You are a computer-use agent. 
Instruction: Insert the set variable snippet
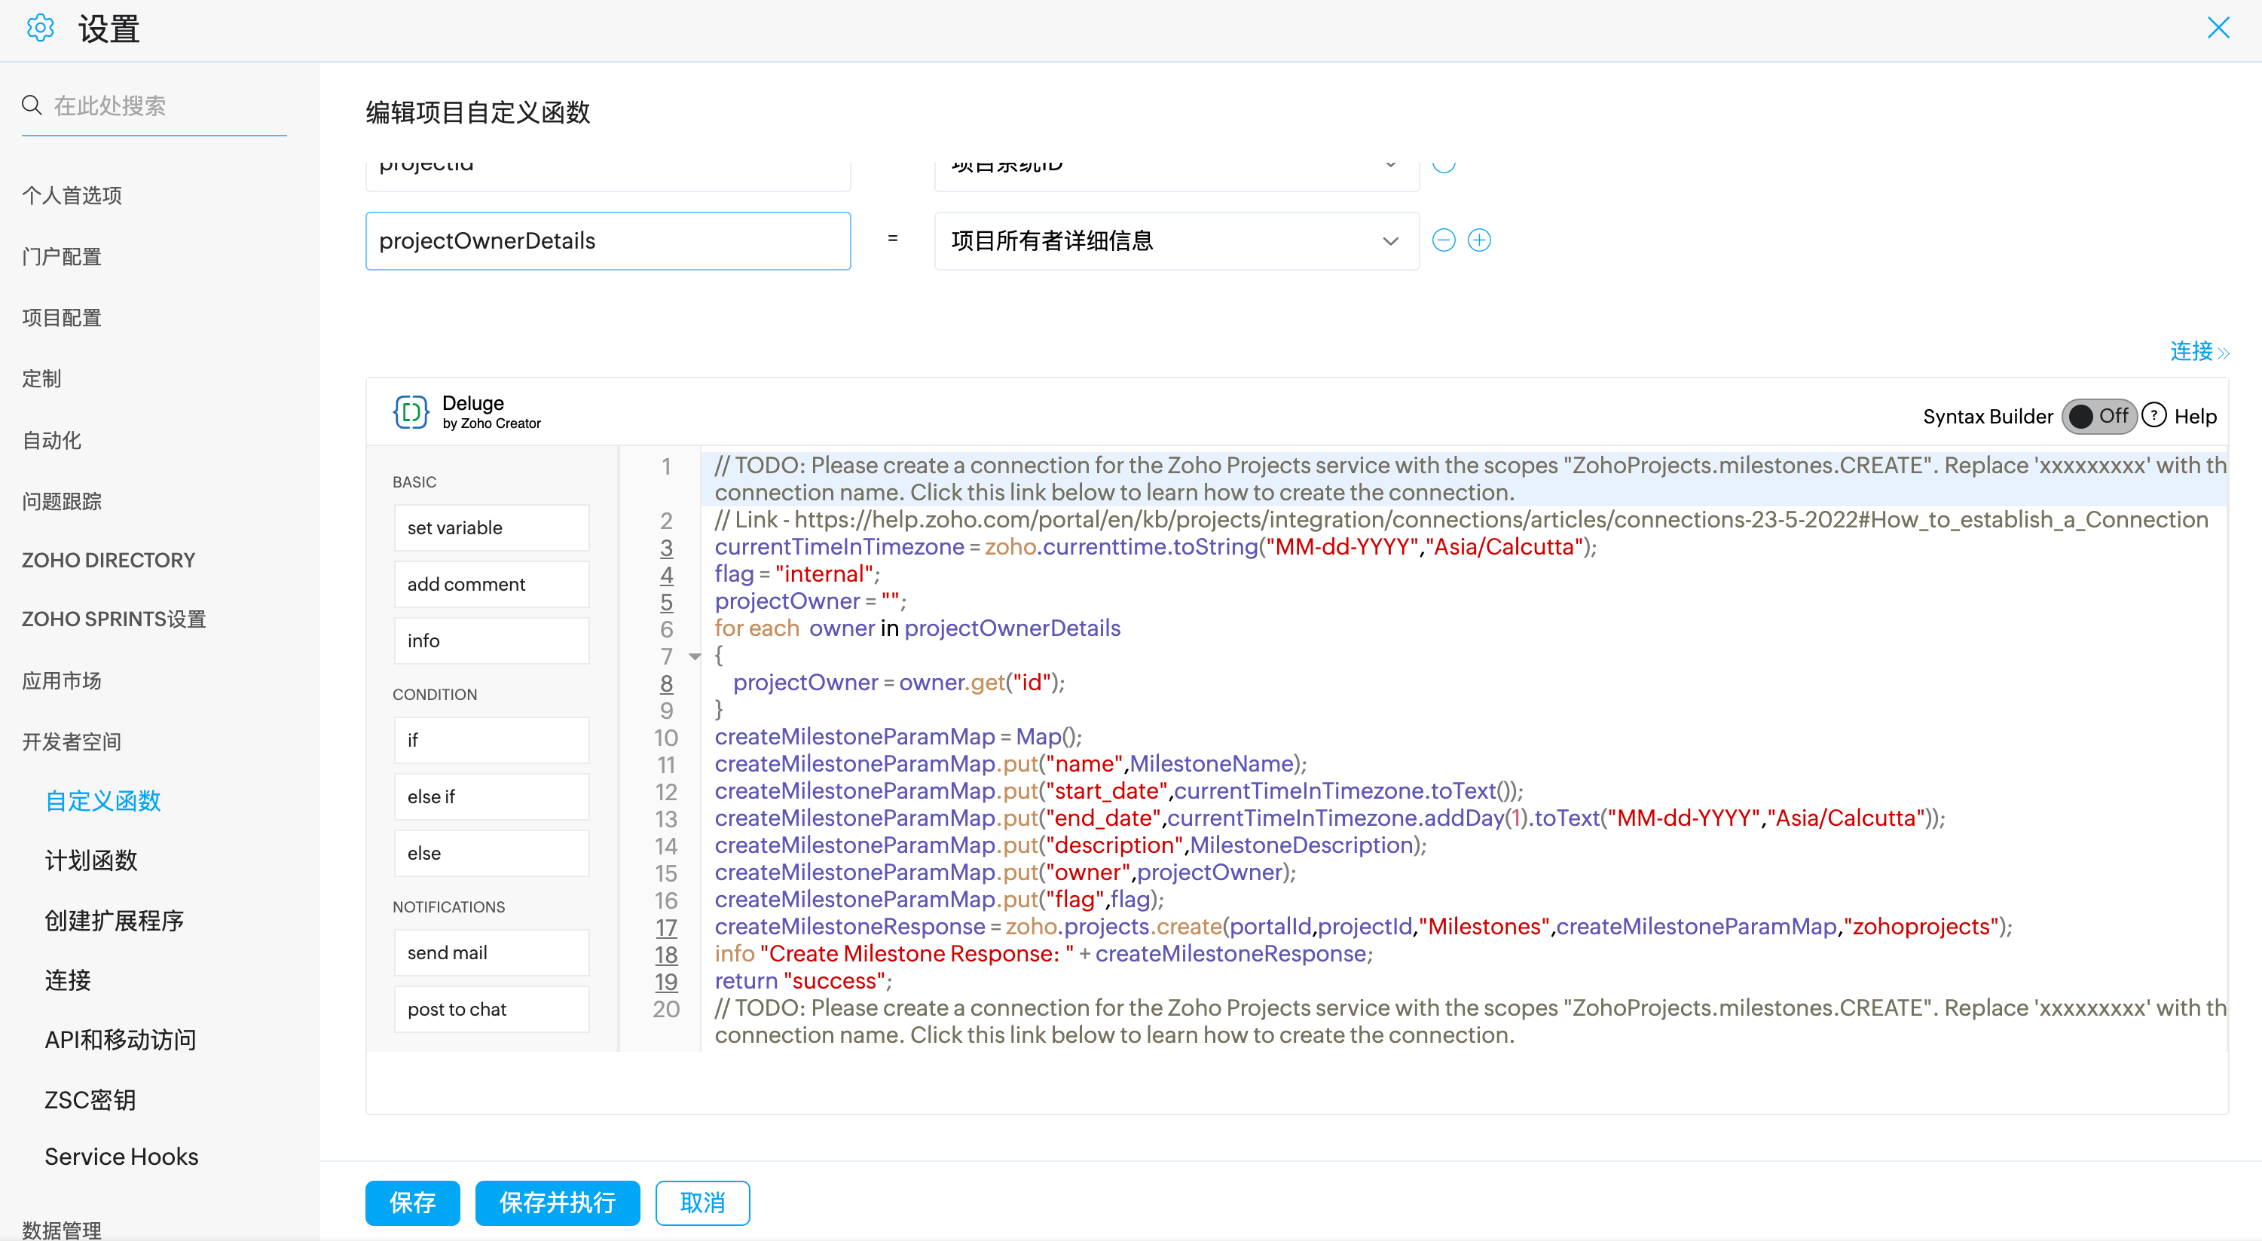491,528
